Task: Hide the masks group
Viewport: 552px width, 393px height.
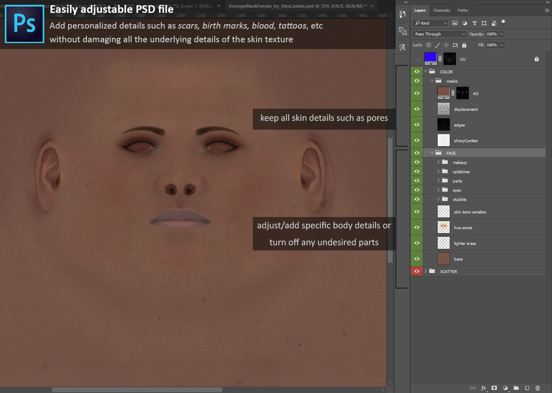Action: 417,81
